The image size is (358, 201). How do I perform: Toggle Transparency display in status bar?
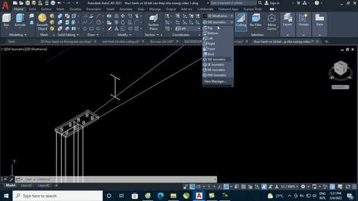243,186
